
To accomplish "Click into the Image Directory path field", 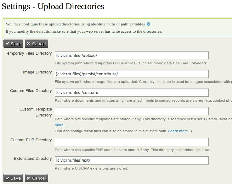I will 132,74.
